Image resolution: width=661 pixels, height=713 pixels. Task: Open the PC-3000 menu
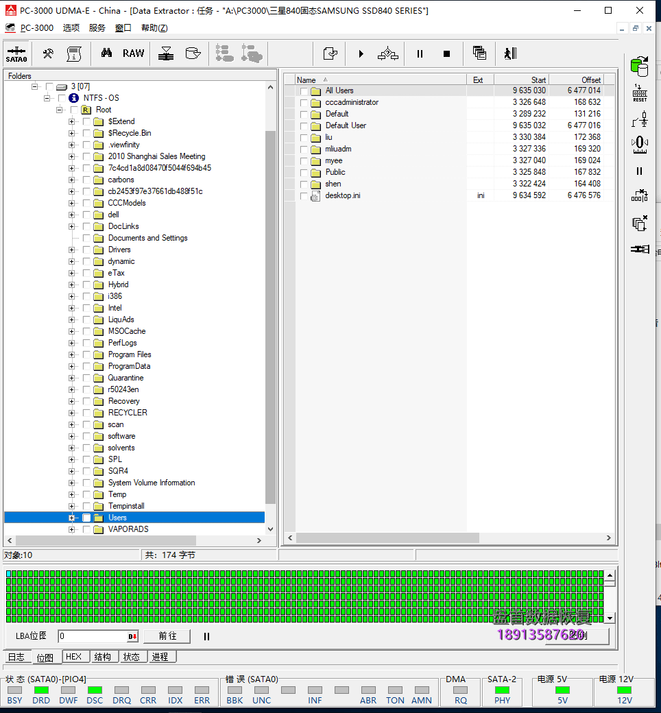tap(37, 27)
